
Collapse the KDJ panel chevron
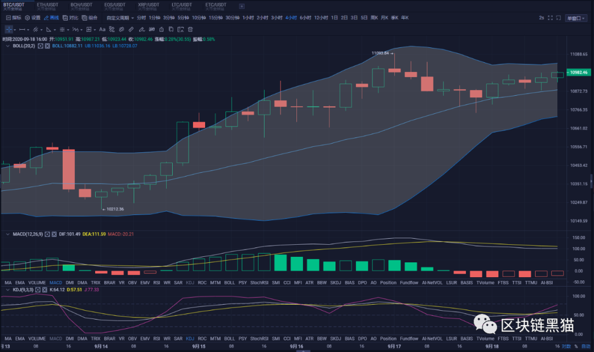pos(8,290)
